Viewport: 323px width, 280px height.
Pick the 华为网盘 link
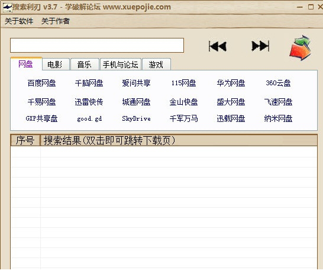pyautogui.click(x=231, y=83)
